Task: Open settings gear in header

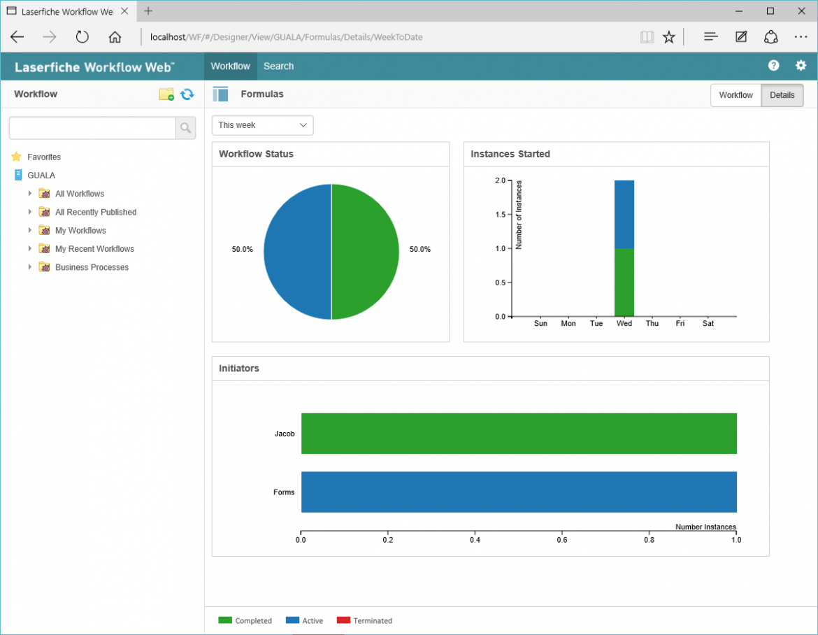Action: tap(801, 66)
